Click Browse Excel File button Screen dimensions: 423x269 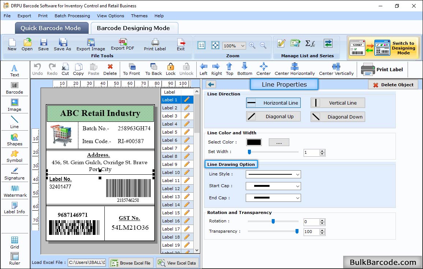tap(131, 263)
